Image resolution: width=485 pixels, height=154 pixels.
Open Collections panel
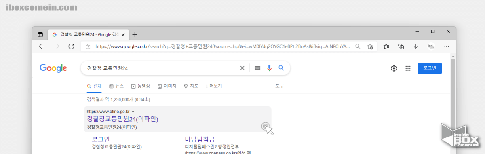coord(401,46)
